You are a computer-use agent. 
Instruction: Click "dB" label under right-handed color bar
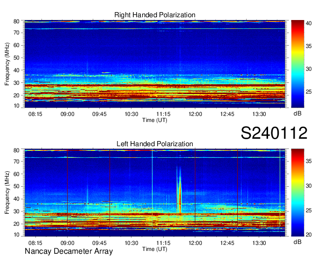coord(297,114)
